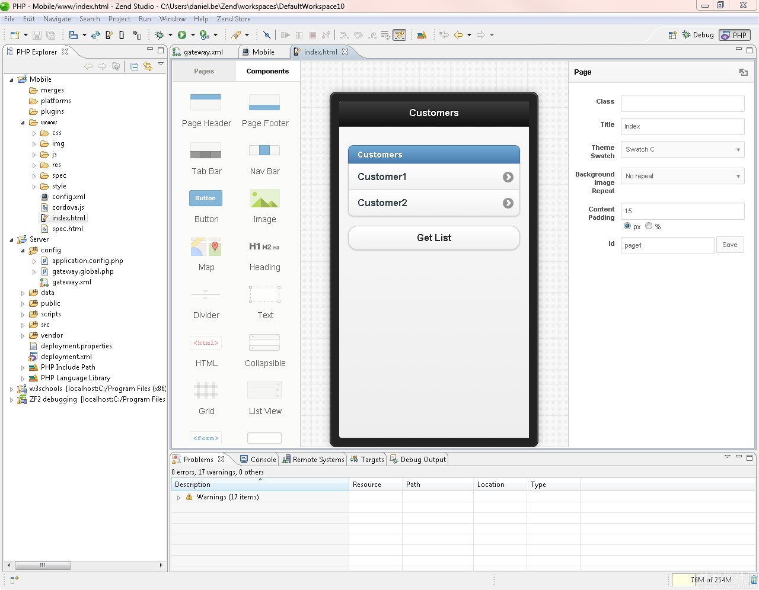Screen dimensions: 759x590
Task: Click the Get List button in preview
Action: (x=434, y=238)
